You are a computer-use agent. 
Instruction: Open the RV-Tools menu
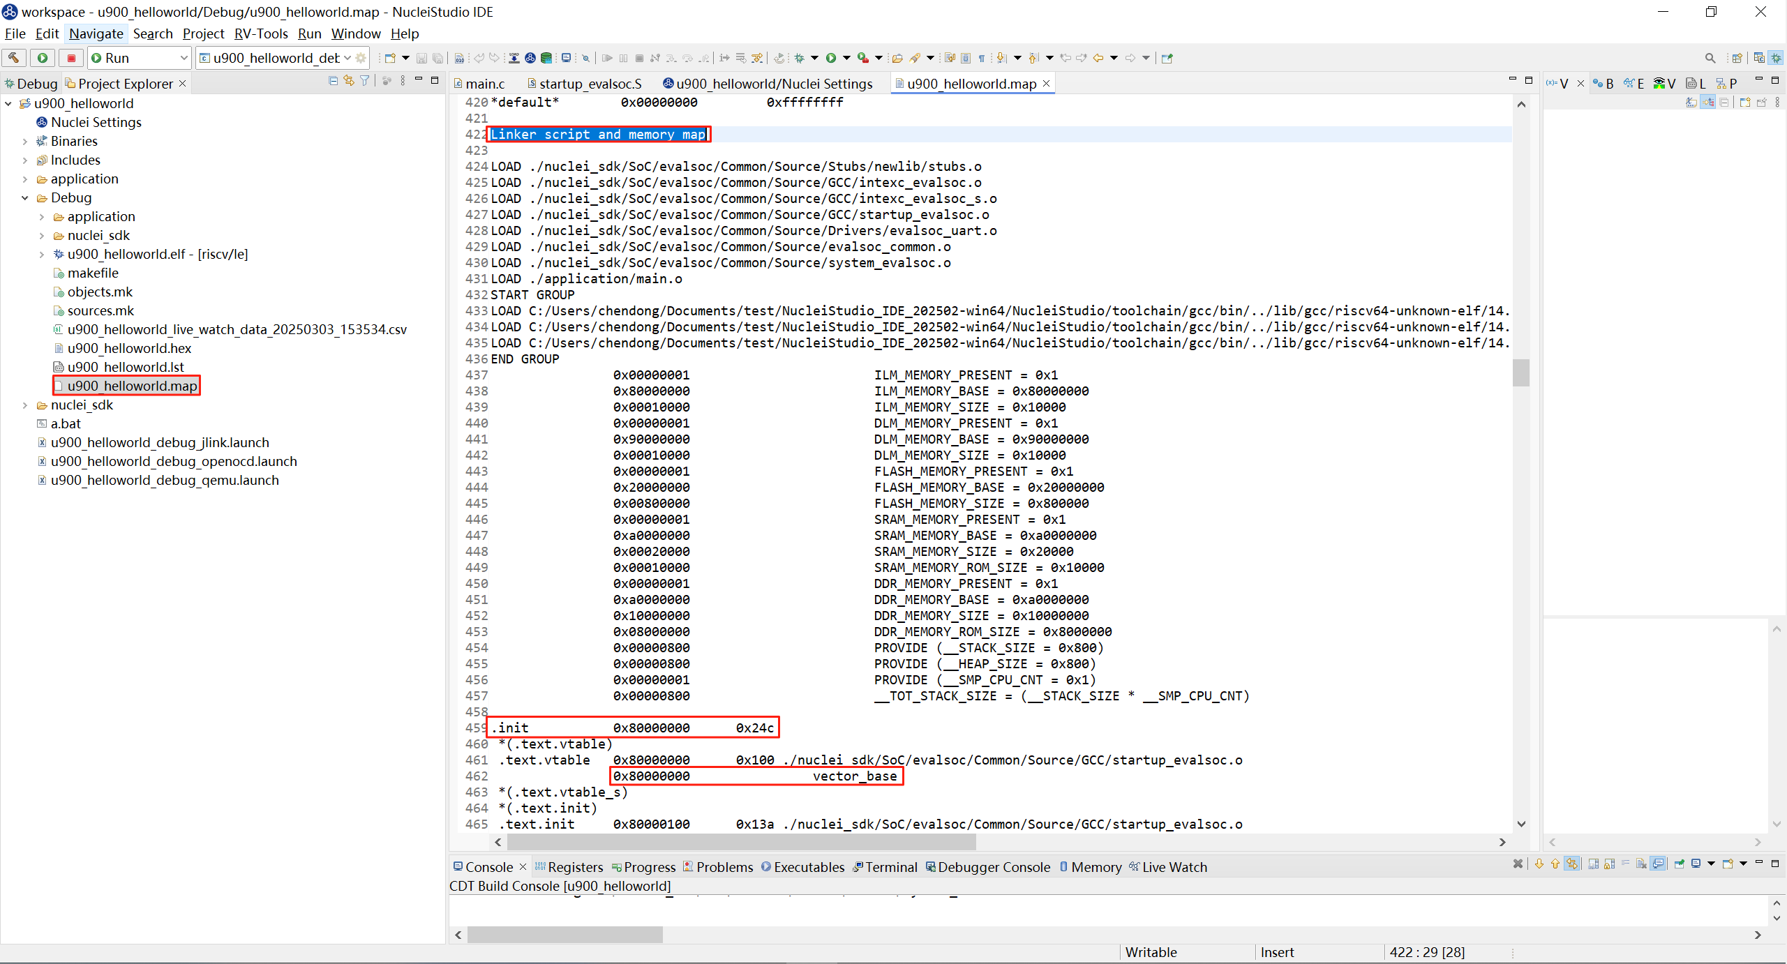tap(260, 33)
